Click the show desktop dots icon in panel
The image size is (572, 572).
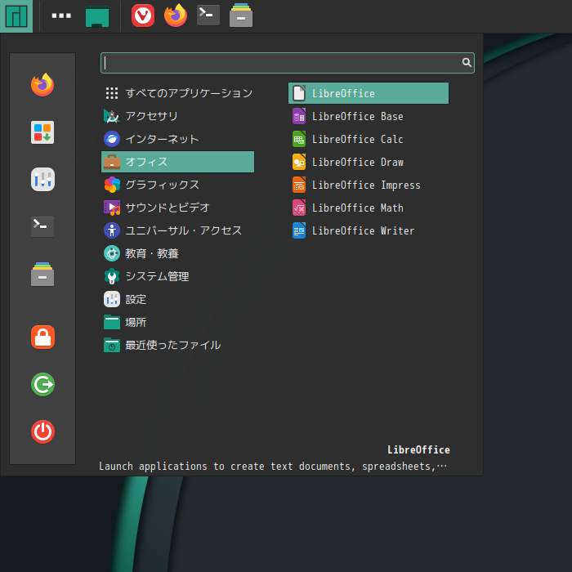pos(61,16)
